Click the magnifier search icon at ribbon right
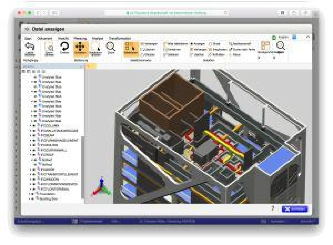This screenshot has width=333, height=245. click(281, 45)
